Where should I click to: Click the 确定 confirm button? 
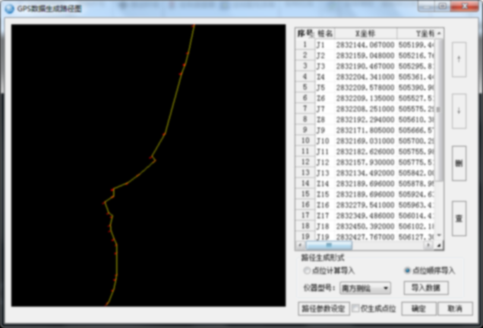pos(418,308)
